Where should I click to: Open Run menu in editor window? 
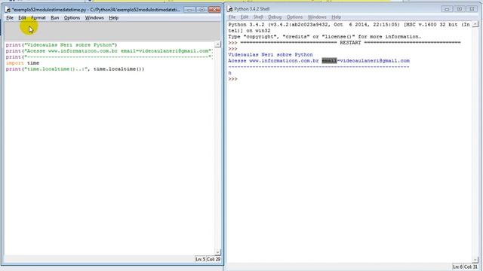55,18
